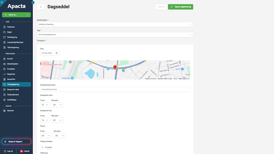Image resolution: width=274 pixels, height=154 pixels.
Task: Open Arbejdstid slut Timer dropdown showing 16
Action: coord(45,120)
